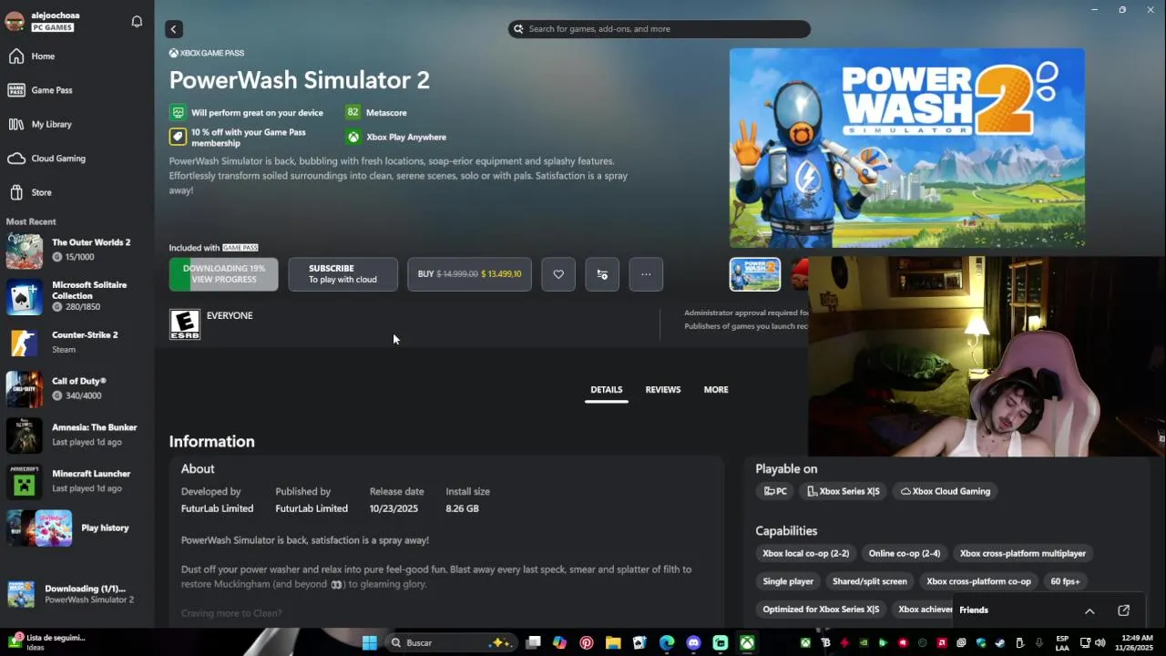Open the Downloading (1/1) queue item

click(x=77, y=594)
